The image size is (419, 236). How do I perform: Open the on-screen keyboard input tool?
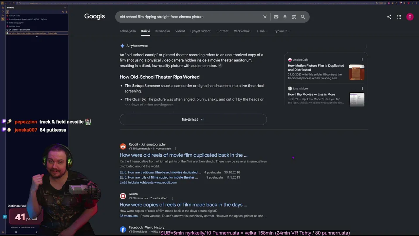click(x=276, y=17)
